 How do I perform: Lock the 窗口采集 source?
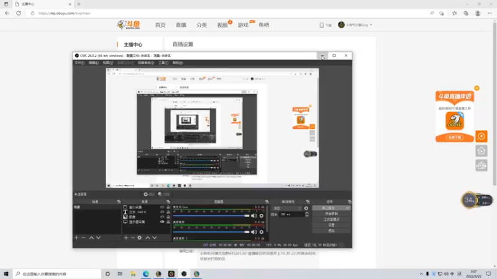pyautogui.click(x=168, y=207)
